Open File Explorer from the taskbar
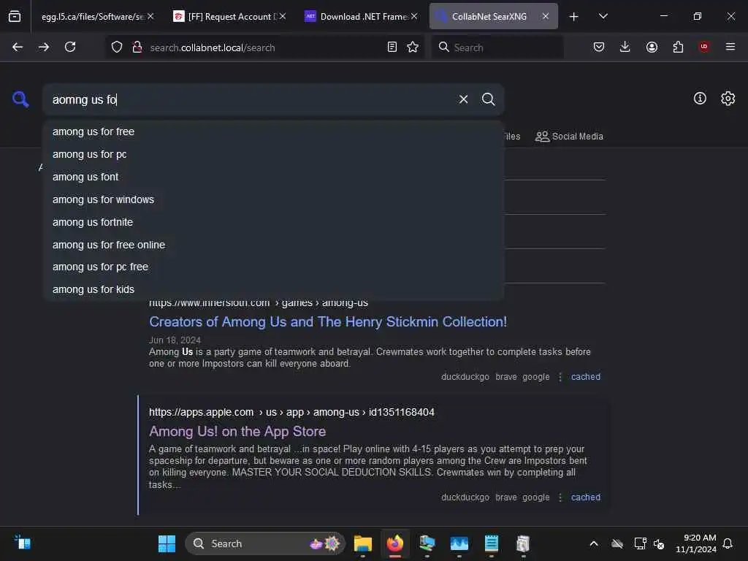Viewport: 748px width, 561px height. pos(362,543)
